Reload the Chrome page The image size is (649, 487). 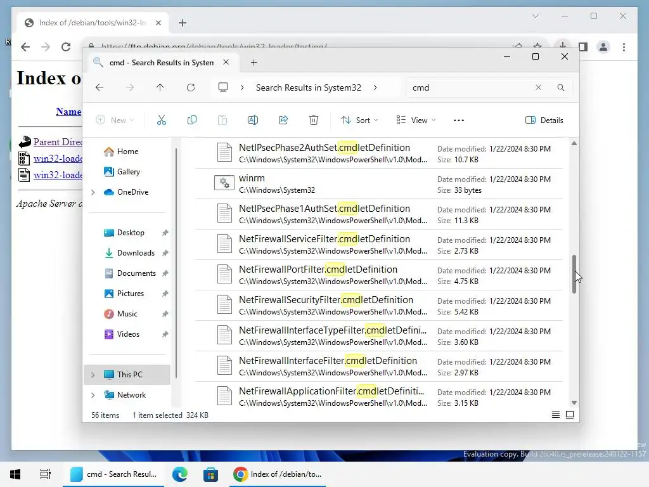tap(66, 47)
